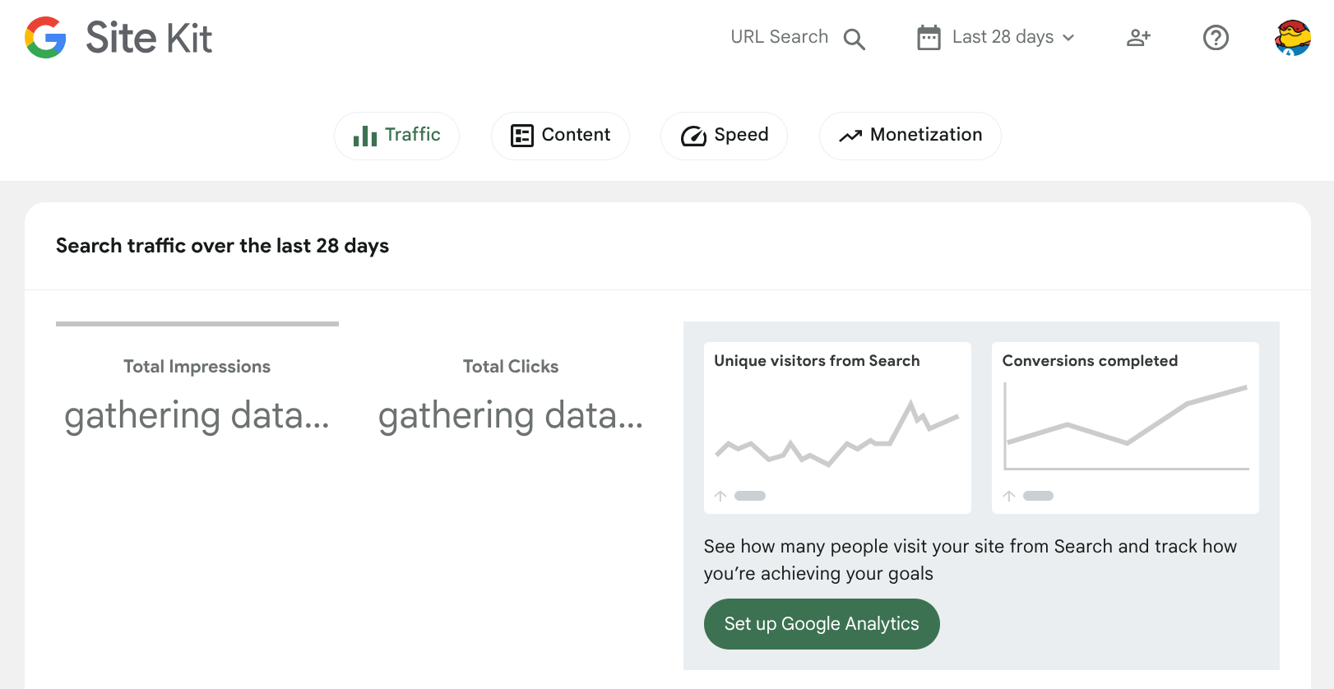
Task: Click the Conversions completed title
Action: [1090, 361]
